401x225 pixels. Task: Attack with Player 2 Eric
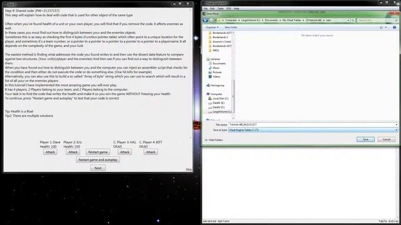pos(73,152)
